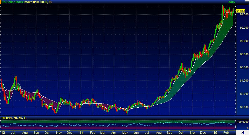Open the movc1(10, 50, 0, 0) indicator label

38,2
